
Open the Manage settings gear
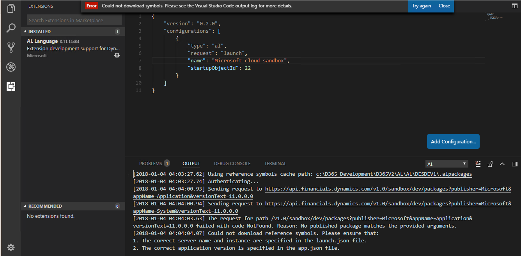[11, 247]
